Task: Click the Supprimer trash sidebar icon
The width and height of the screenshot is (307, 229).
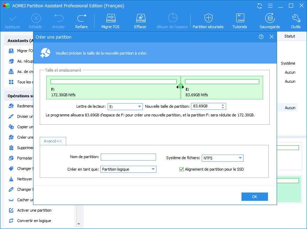Action: 11,148
